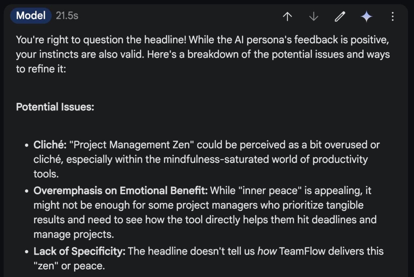Click the sparkle rerun icon
The width and height of the screenshot is (414, 277).
tap(366, 16)
